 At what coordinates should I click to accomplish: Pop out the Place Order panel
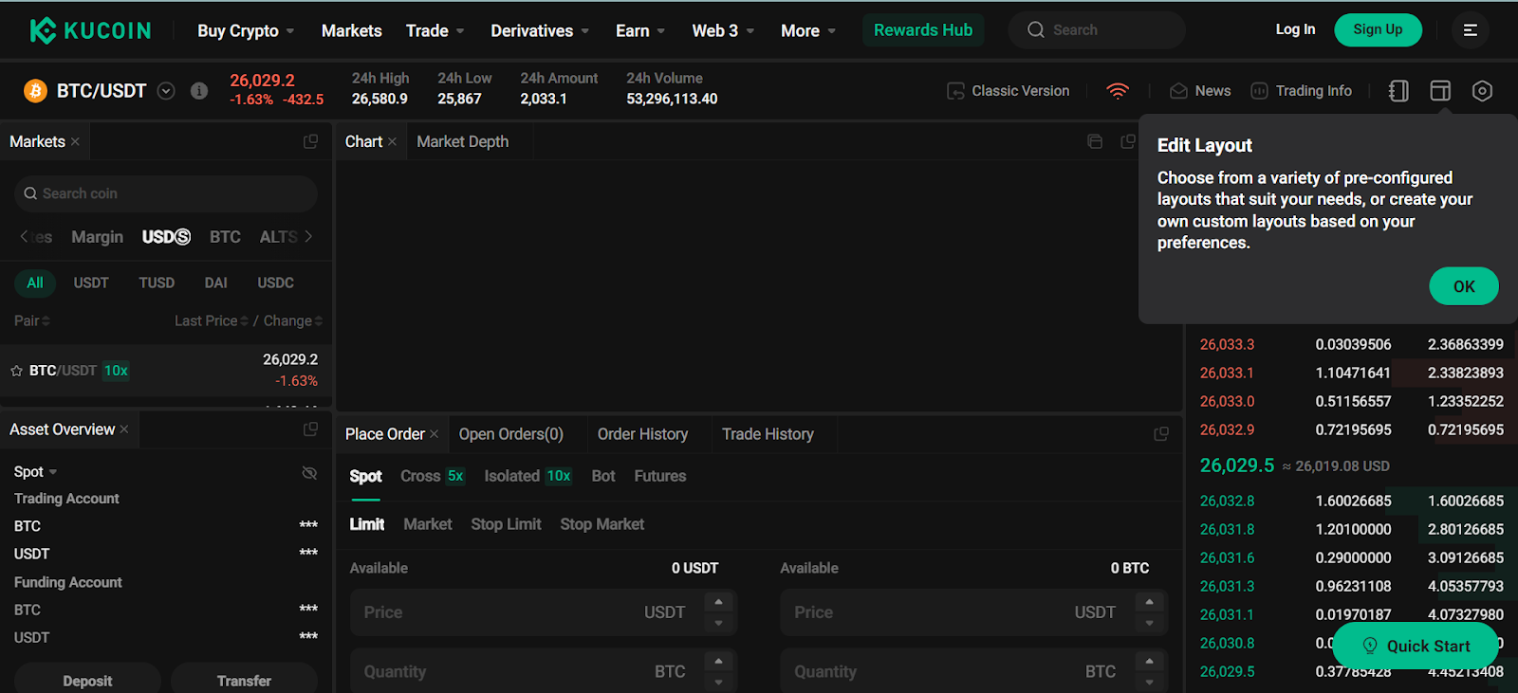[x=1161, y=433]
